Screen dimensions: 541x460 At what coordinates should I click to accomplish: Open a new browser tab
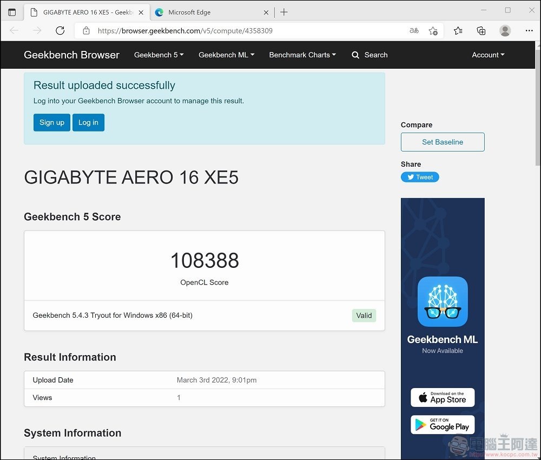click(x=284, y=12)
